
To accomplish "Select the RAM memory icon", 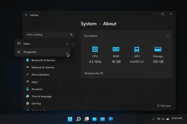I will pyautogui.click(x=116, y=49).
